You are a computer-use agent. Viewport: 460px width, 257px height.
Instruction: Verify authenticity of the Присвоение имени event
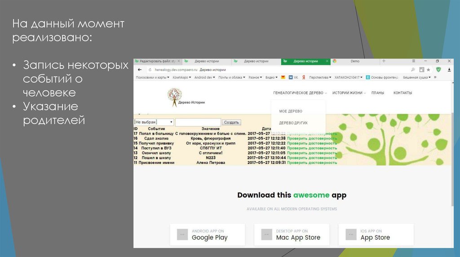312,163
